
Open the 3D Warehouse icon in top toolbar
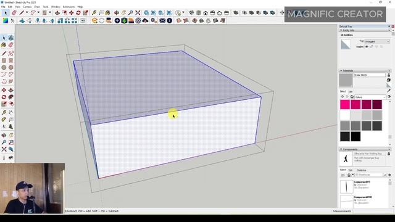coord(146,12)
